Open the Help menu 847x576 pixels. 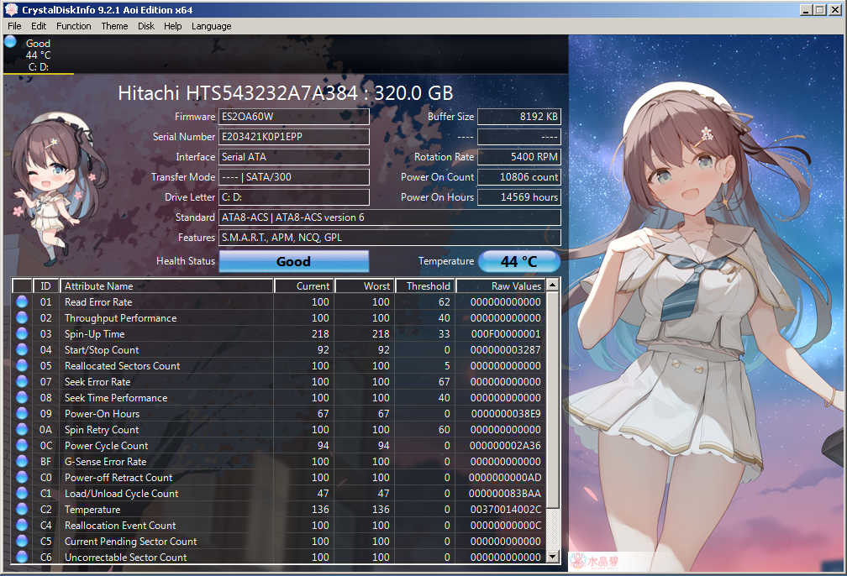(x=173, y=26)
